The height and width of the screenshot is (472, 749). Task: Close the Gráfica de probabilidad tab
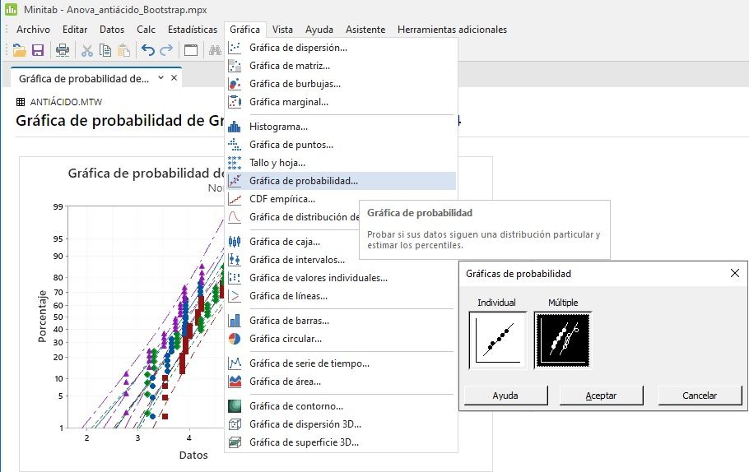click(174, 78)
